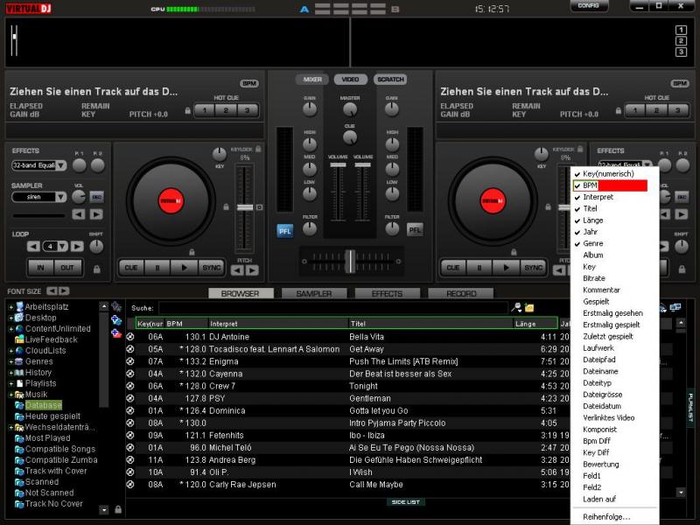
Task: Click the sampler REC button on left deck
Action: pyautogui.click(x=96, y=197)
